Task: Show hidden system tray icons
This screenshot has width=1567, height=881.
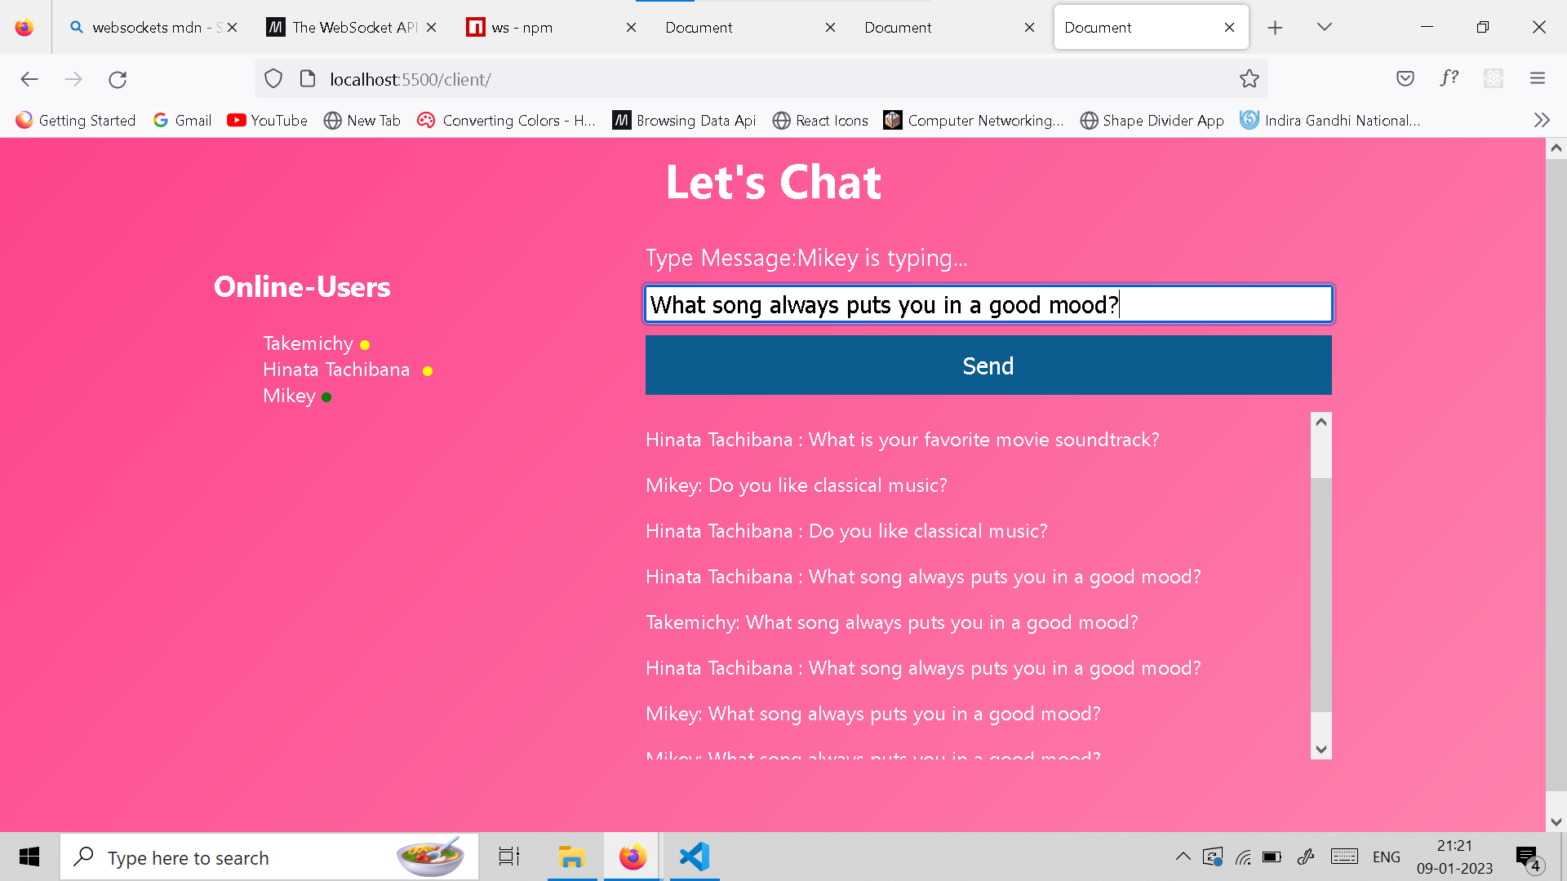Action: click(x=1183, y=857)
